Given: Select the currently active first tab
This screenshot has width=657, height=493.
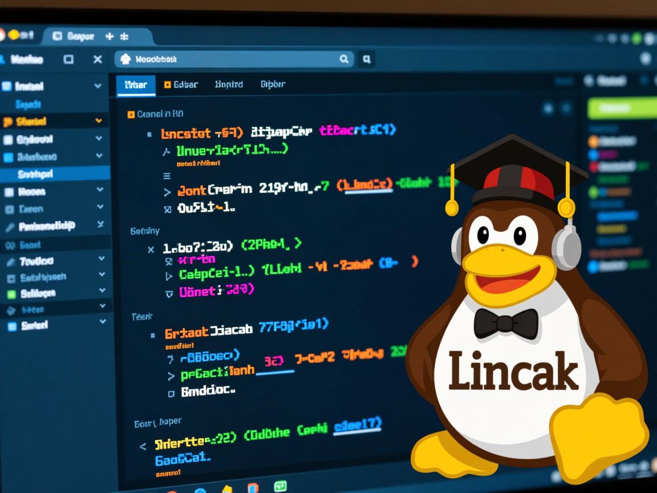Looking at the screenshot, I should 135,84.
